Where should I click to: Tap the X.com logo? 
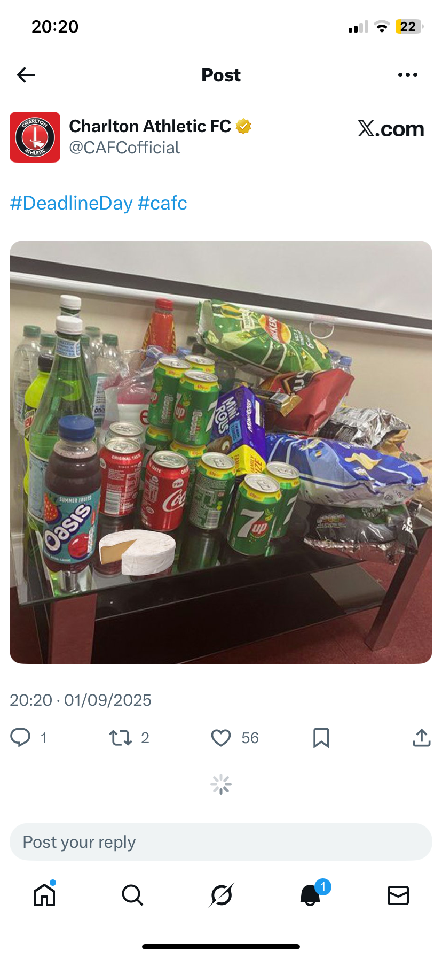coord(391,129)
